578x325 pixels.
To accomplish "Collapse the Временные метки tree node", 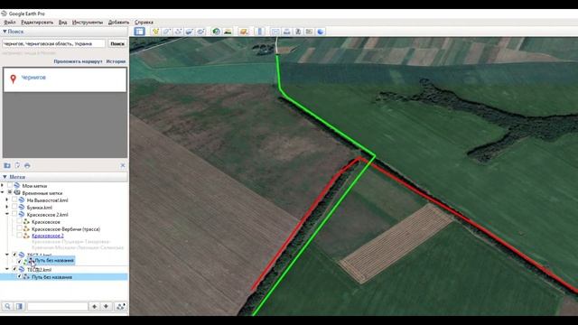I will (x=3, y=192).
